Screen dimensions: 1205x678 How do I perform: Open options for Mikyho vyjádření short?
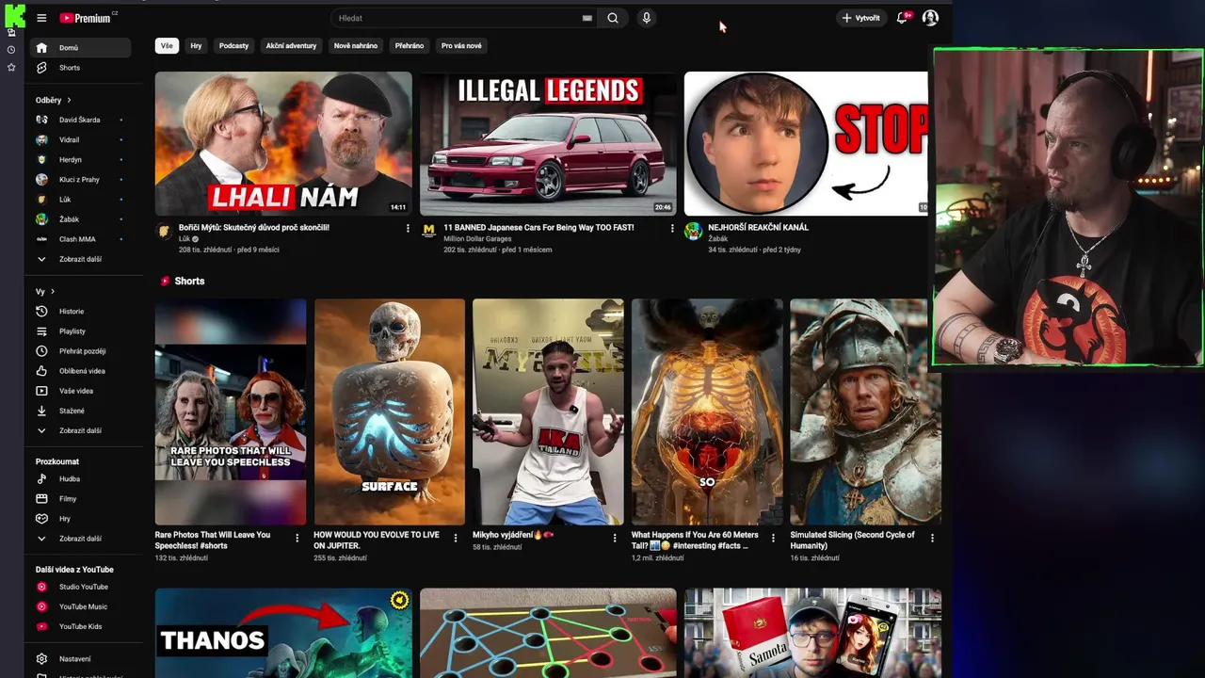tap(615, 538)
